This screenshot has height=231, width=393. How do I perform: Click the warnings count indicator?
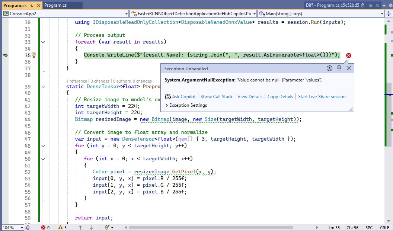(63, 227)
